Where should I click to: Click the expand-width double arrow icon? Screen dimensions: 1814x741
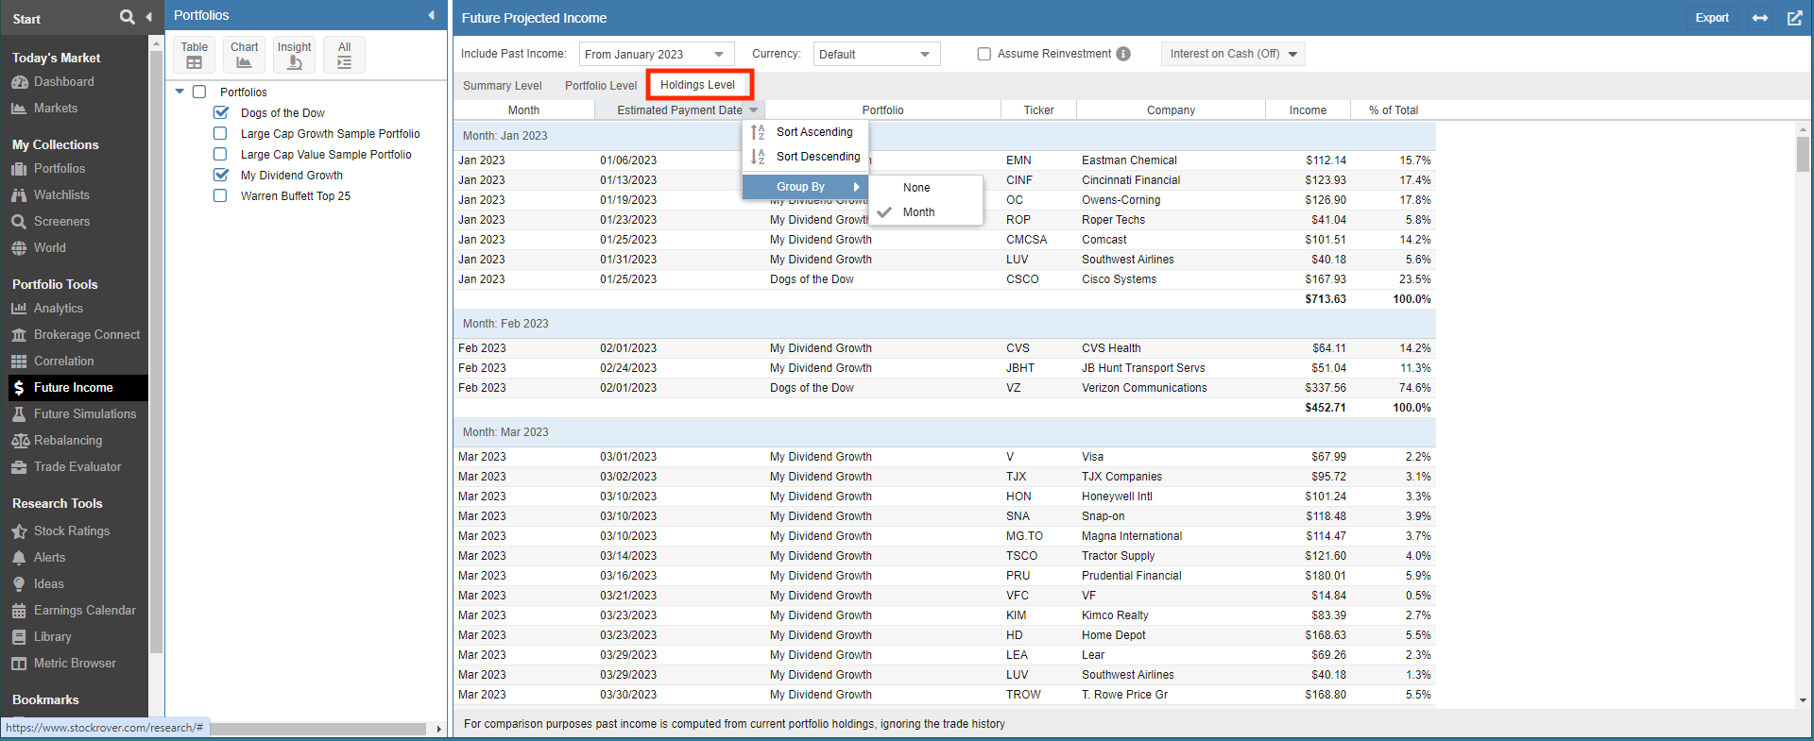point(1760,18)
